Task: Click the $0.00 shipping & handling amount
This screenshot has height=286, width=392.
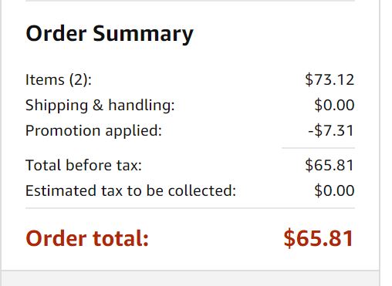Action: pos(334,105)
